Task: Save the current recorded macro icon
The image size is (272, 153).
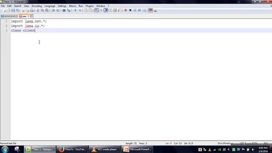Action: 144,10
